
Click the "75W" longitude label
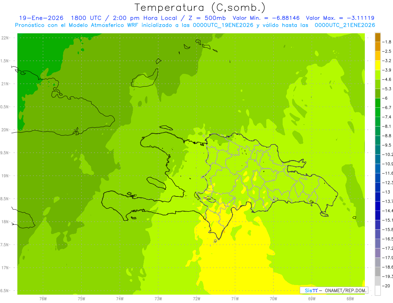point(82,299)
